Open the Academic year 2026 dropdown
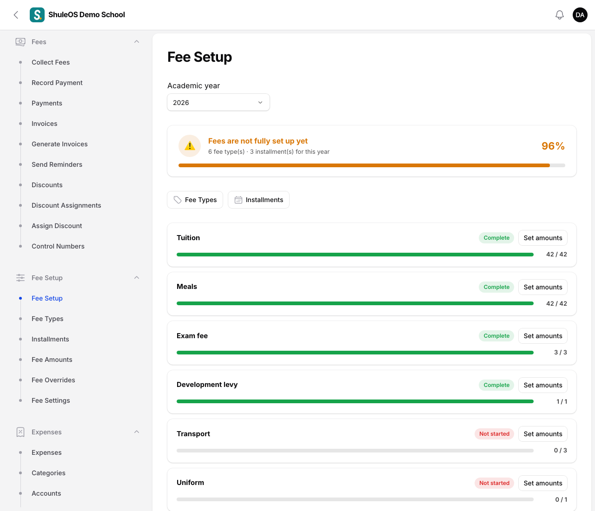Viewport: 595px width, 511px height. [218, 103]
